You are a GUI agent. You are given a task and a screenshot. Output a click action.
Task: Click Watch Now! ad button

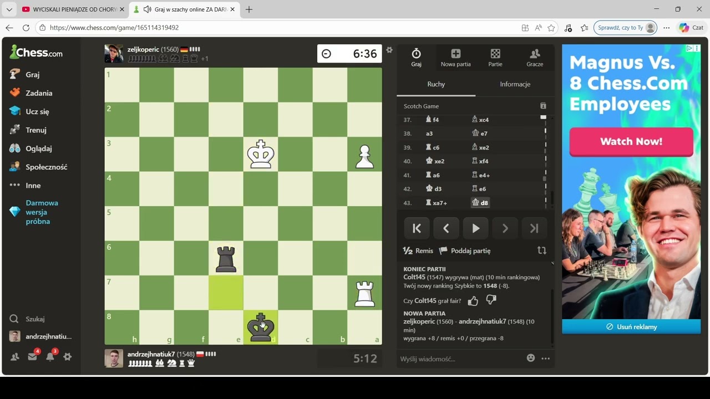(631, 141)
